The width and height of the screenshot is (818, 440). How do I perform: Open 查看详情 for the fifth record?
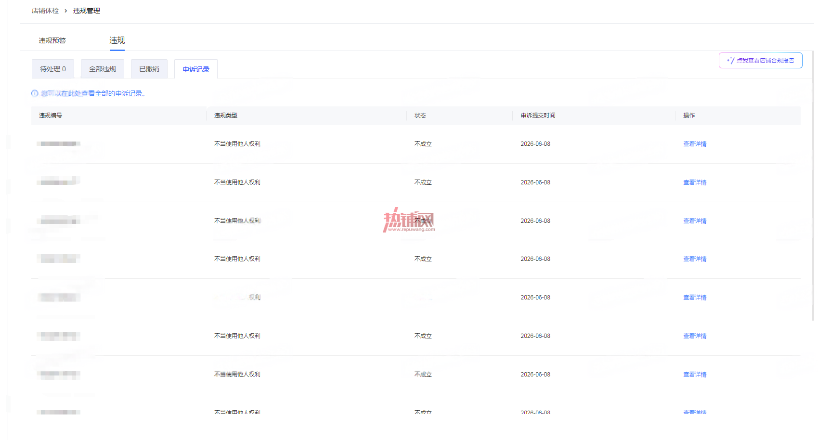pos(695,298)
